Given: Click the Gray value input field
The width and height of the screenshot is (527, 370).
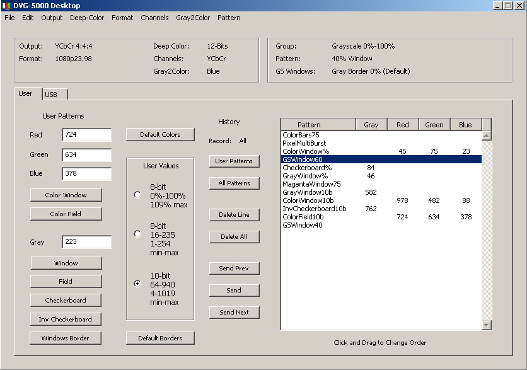Looking at the screenshot, I should point(86,242).
